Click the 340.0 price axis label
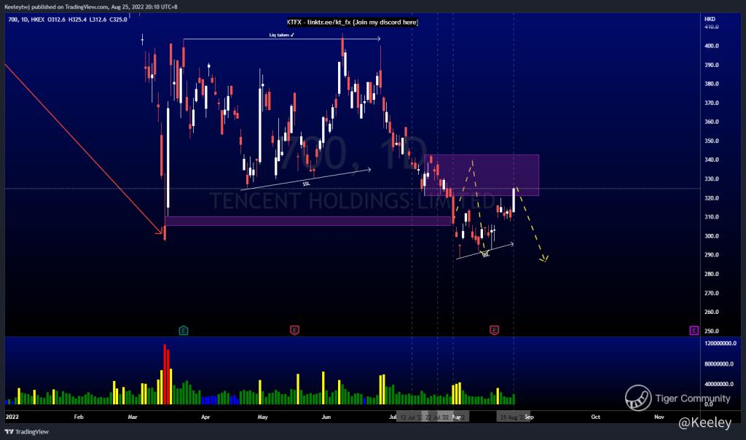The width and height of the screenshot is (746, 440). pos(712,160)
